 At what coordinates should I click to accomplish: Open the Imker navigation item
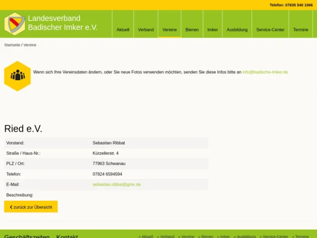coord(213,30)
